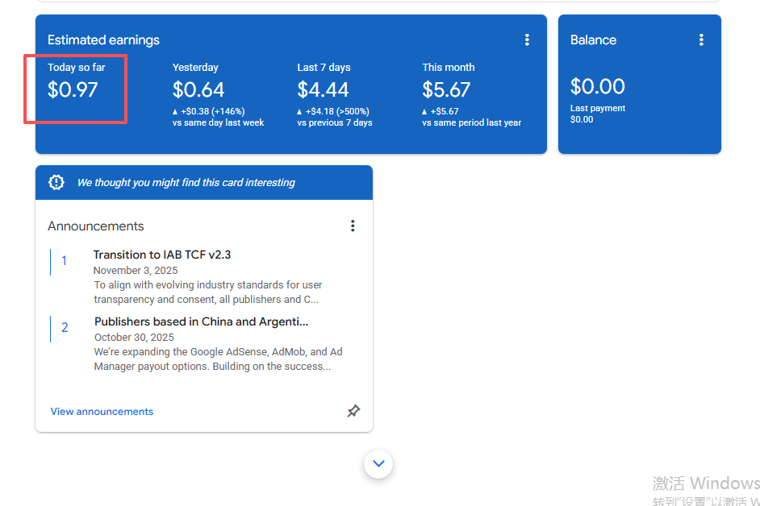Follow the View announcements link
The height and width of the screenshot is (506, 760).
(x=102, y=412)
